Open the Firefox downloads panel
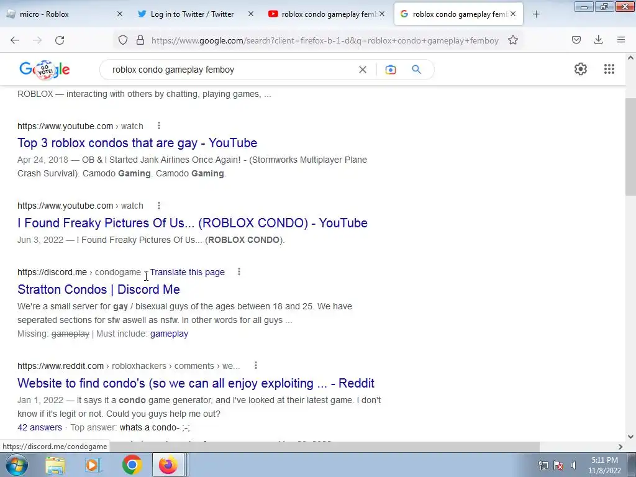 click(598, 40)
